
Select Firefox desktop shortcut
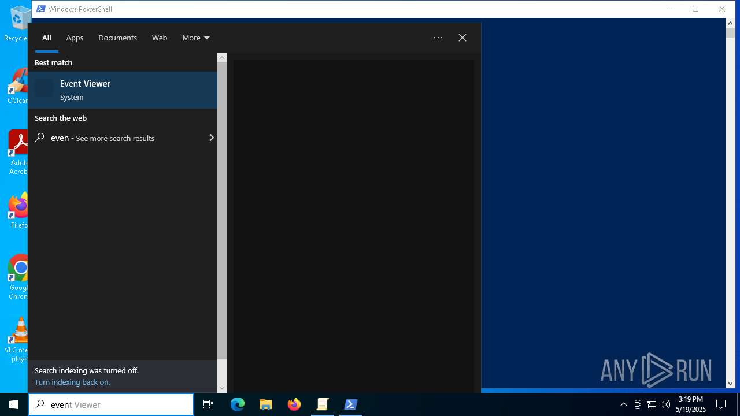click(x=18, y=211)
